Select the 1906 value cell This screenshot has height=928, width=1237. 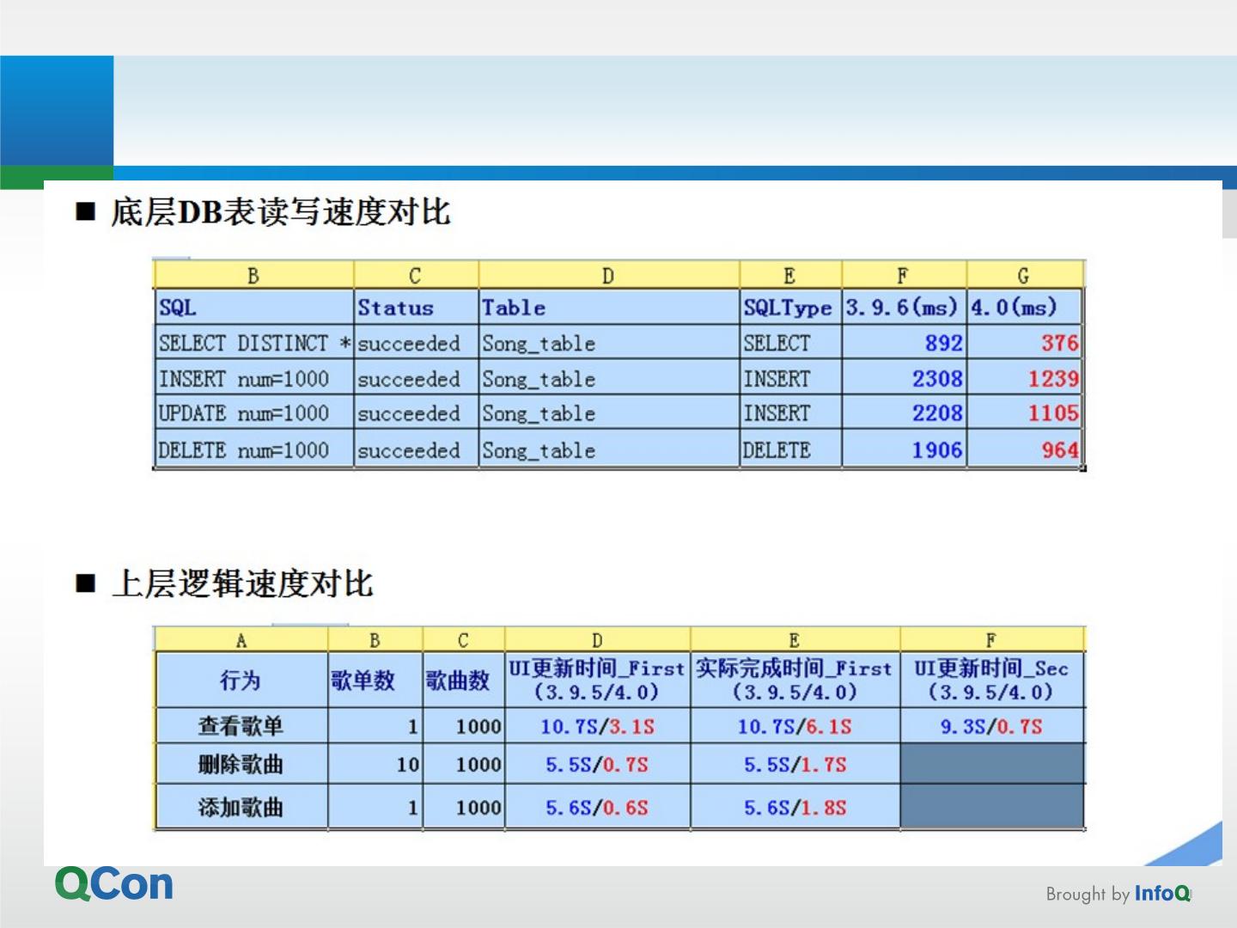click(904, 450)
